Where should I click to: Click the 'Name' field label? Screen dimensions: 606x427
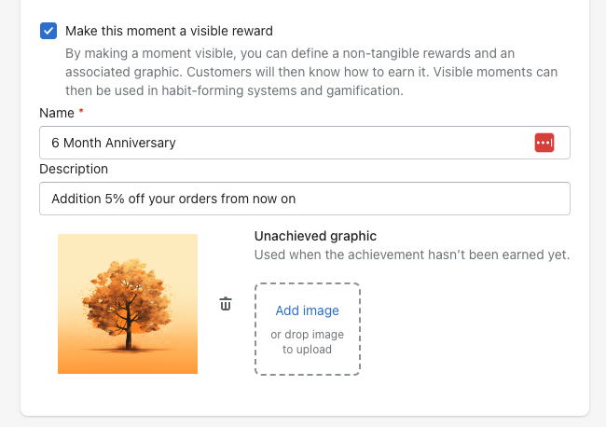[x=56, y=113]
